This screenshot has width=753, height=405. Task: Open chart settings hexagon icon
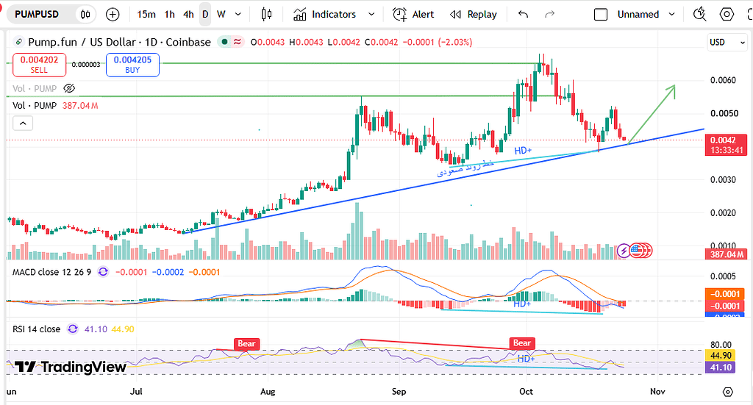click(x=727, y=15)
